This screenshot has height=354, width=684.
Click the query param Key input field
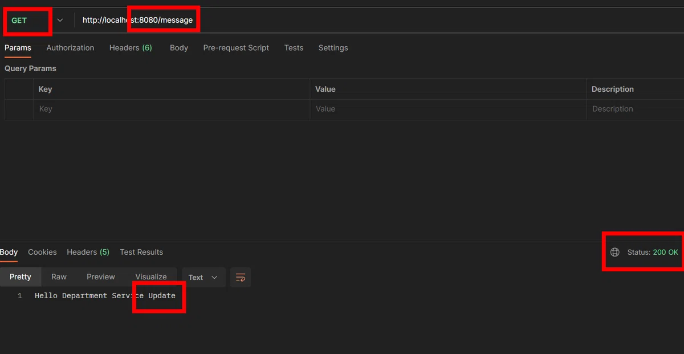[172, 109]
